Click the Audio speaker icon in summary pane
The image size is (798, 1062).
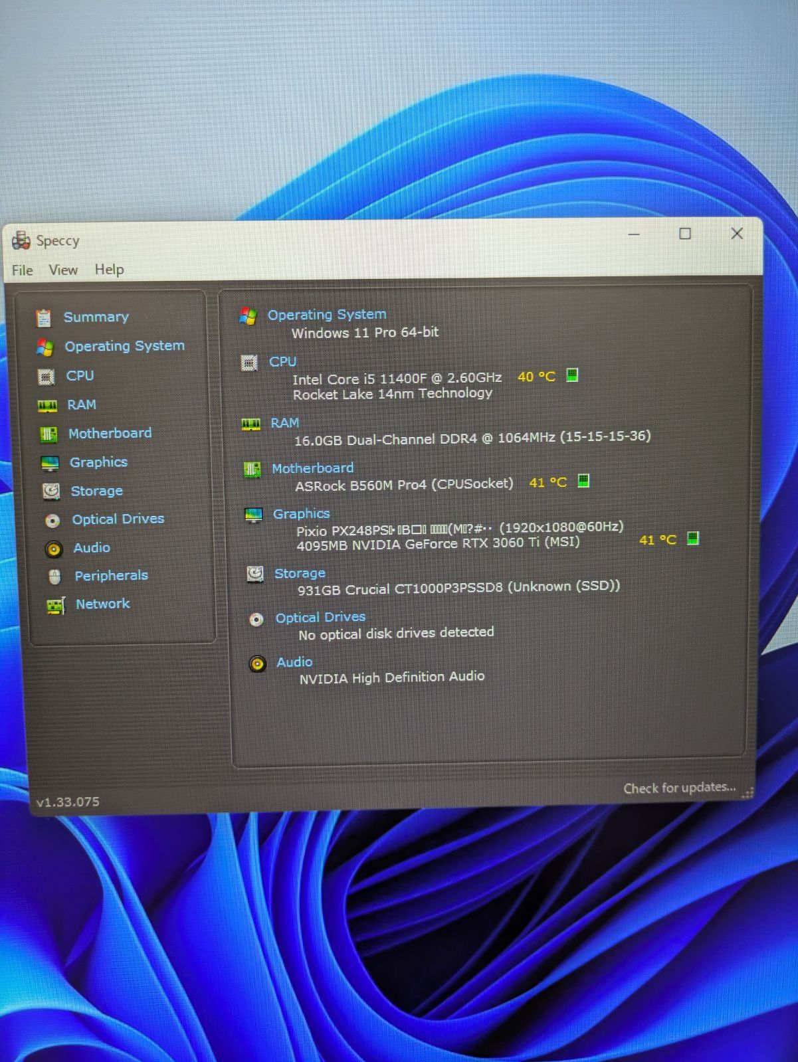pyautogui.click(x=258, y=664)
